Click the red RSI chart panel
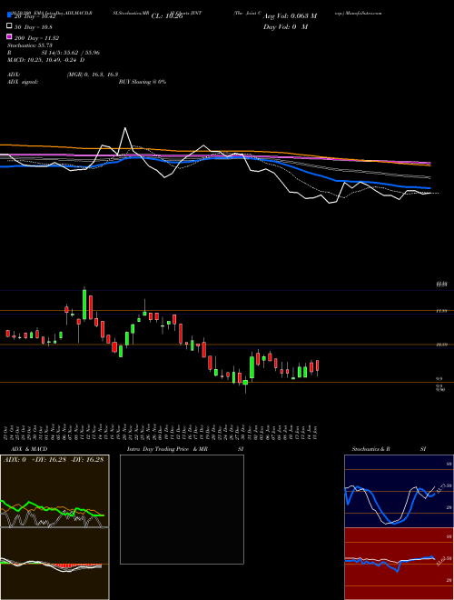This screenshot has width=454, height=600. pyautogui.click(x=399, y=564)
